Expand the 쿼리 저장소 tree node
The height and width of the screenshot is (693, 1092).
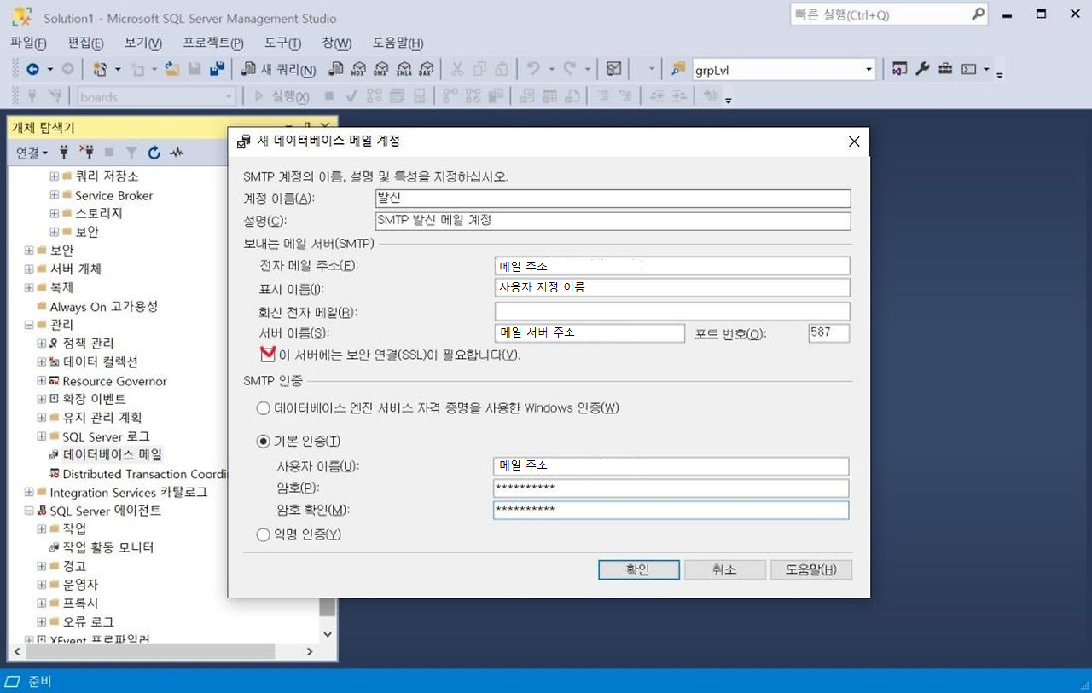point(55,176)
